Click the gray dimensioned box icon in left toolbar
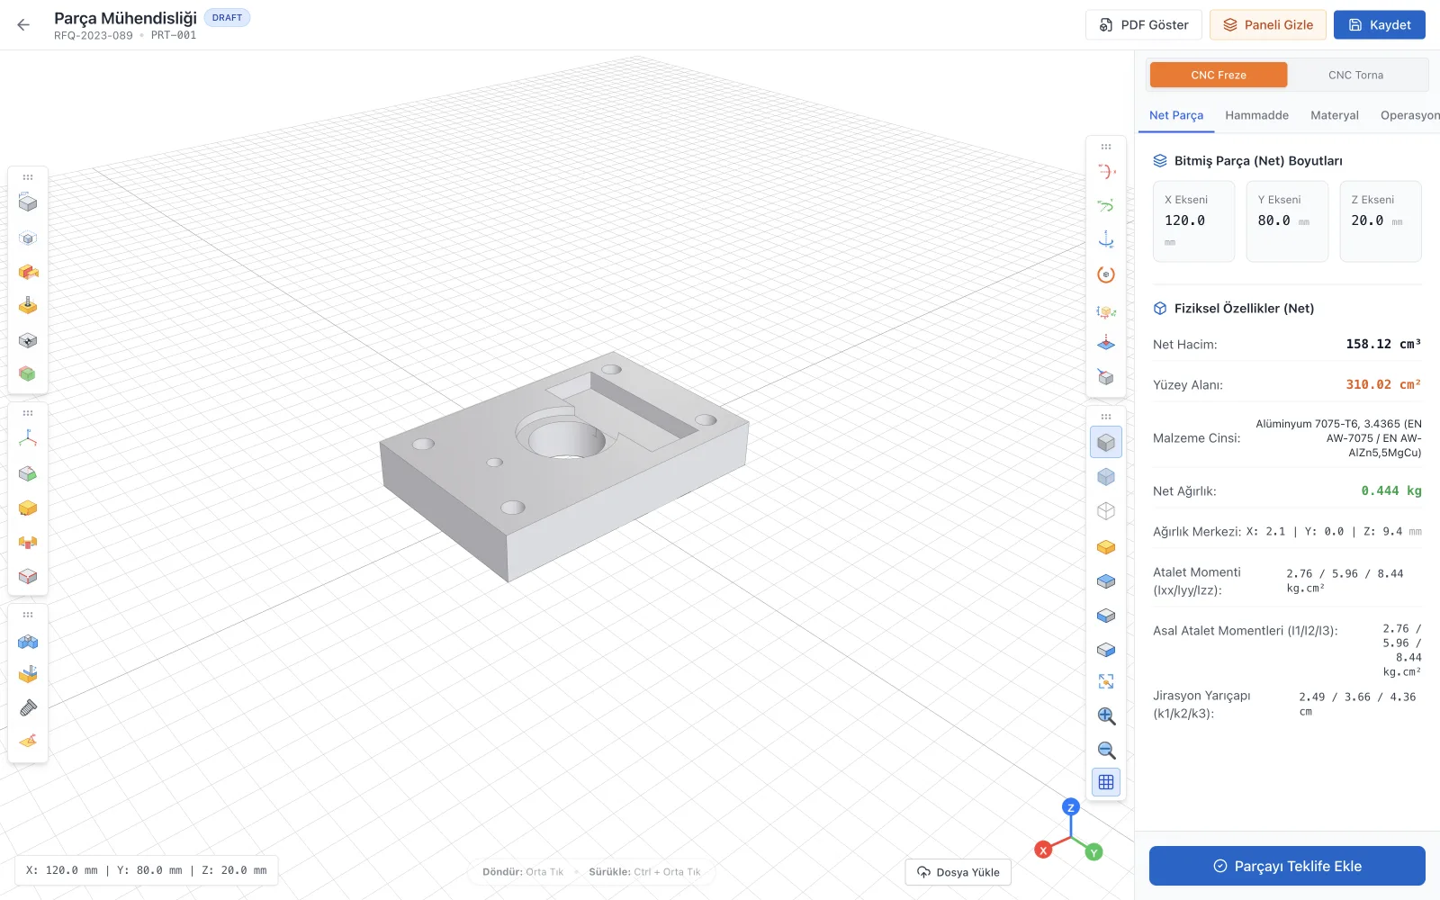Viewport: 1440px width, 900px height. [x=28, y=203]
